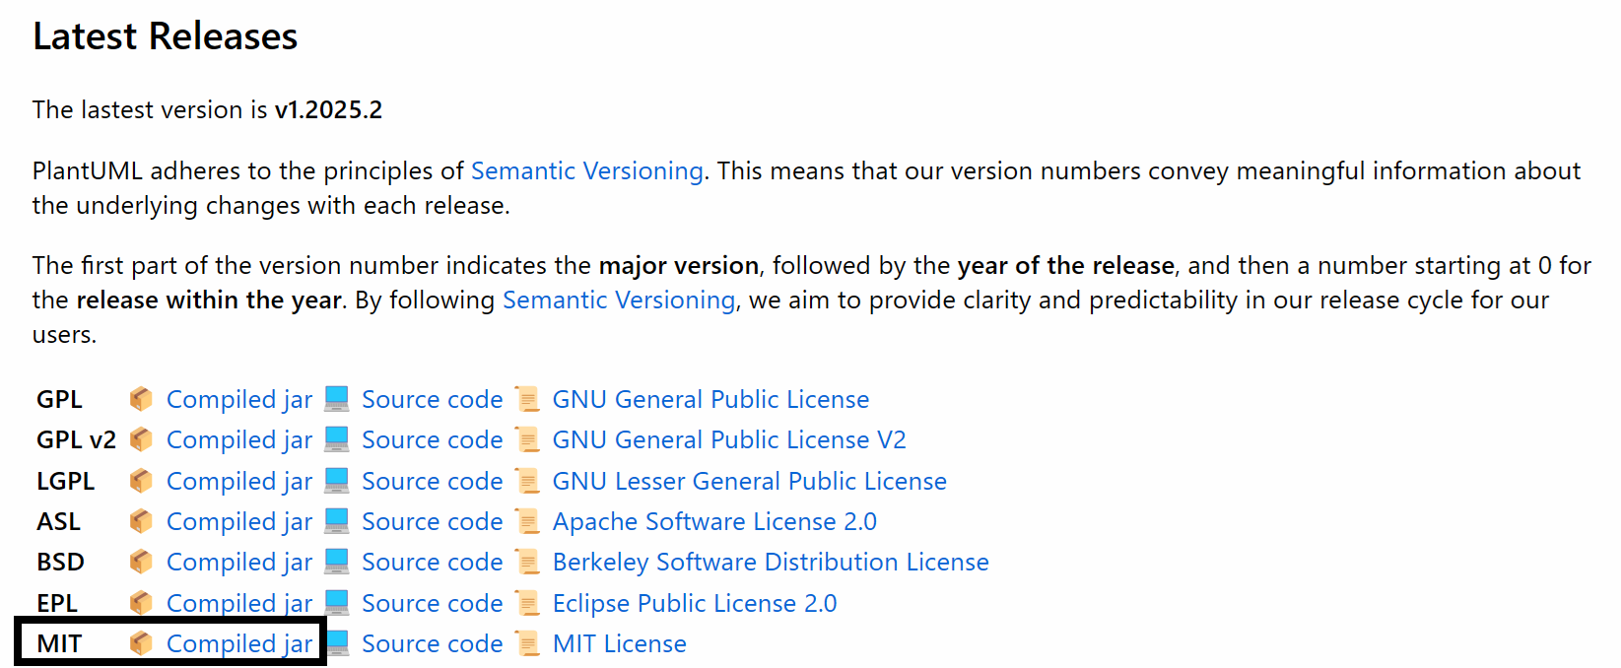Click the scroll icon beside Eclipse Public License 2.0
Screen dimensions: 1621x668
point(528,603)
